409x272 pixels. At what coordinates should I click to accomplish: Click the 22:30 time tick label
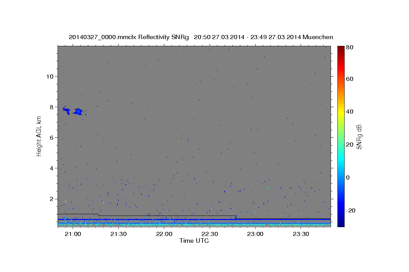point(210,234)
